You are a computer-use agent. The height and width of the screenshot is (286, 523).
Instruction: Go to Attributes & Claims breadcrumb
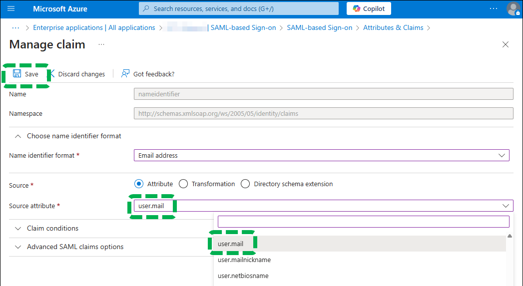point(393,28)
